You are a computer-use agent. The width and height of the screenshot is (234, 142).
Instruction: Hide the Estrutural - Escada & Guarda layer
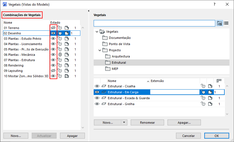pos(97,98)
